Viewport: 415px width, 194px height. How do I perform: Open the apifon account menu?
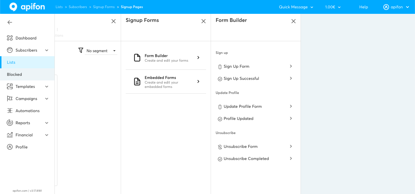click(x=396, y=7)
